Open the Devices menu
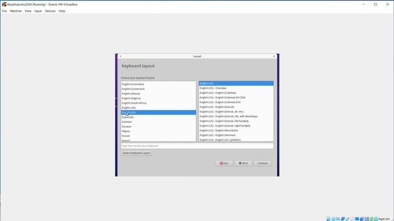394x221 pixels. pos(50,11)
